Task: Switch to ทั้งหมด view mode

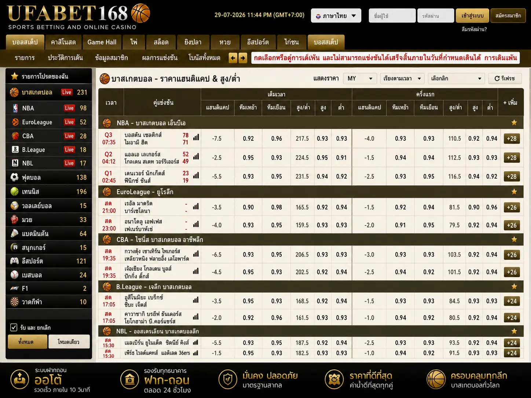Action: point(28,342)
